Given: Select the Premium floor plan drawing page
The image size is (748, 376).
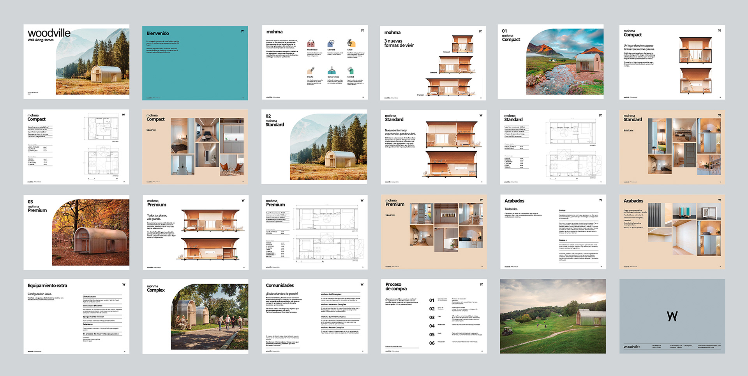Looking at the screenshot, I should coord(315,232).
